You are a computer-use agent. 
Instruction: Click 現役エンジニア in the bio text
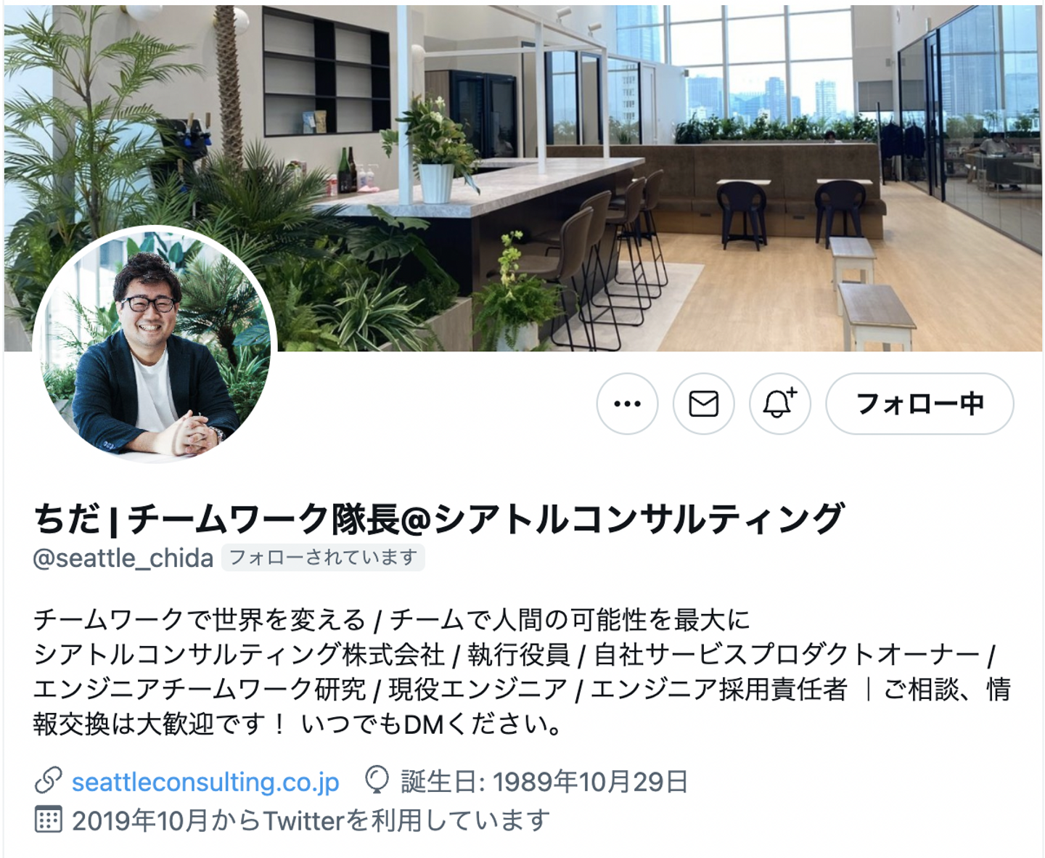coord(478,689)
